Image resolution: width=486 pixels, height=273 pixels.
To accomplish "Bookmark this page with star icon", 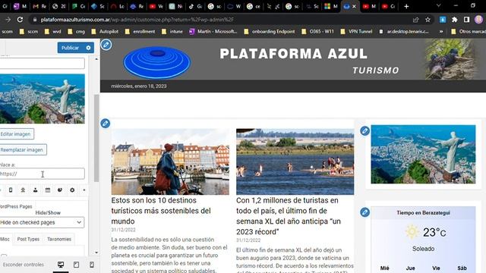I will (428, 20).
